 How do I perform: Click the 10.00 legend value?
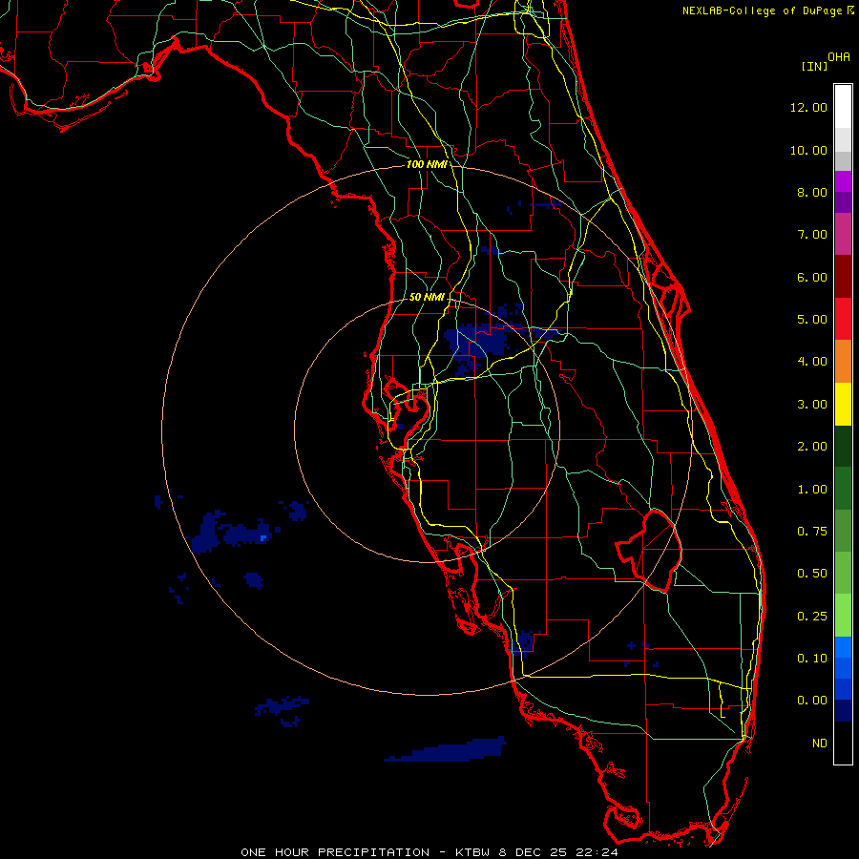[x=808, y=150]
